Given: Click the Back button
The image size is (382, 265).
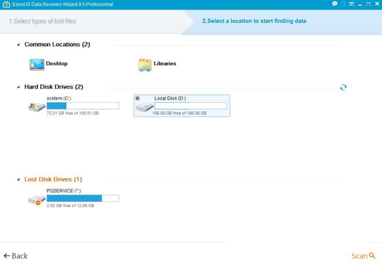Looking at the screenshot, I should (x=16, y=256).
